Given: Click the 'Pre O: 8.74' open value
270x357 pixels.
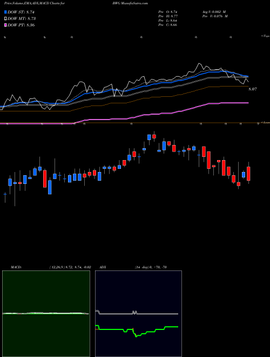Looking at the screenshot, I should [168, 12].
